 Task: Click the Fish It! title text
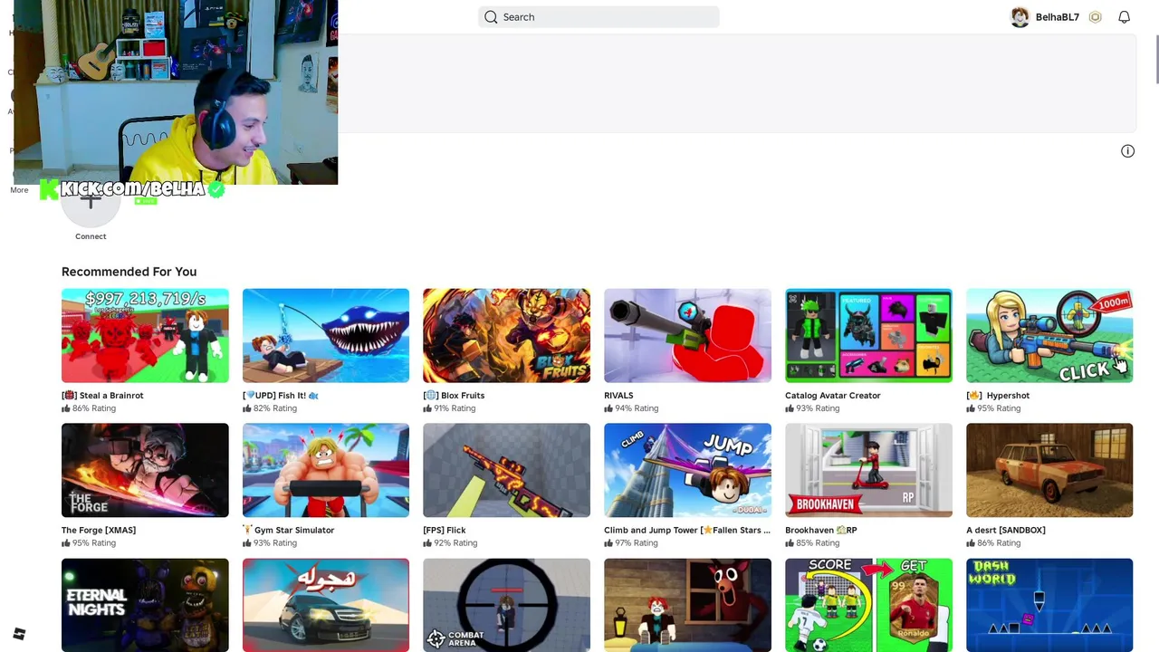(281, 396)
